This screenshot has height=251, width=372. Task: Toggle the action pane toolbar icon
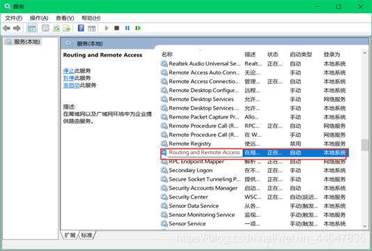tap(91, 29)
